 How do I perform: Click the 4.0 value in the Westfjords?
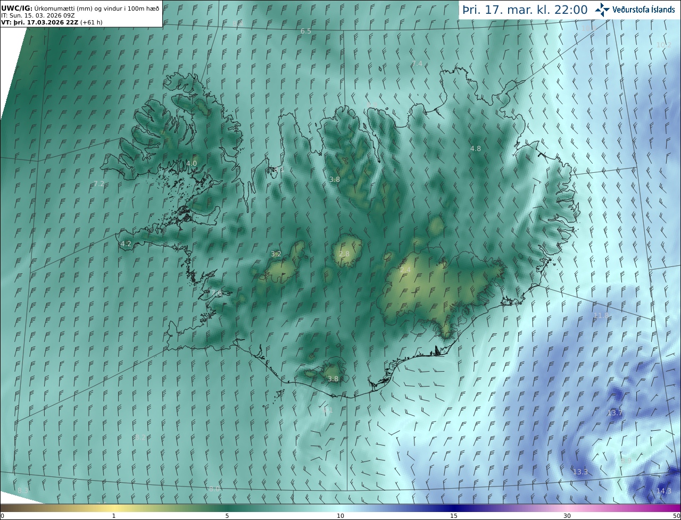(192, 164)
